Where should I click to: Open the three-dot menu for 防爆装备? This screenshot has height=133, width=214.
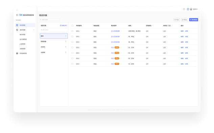66,41
